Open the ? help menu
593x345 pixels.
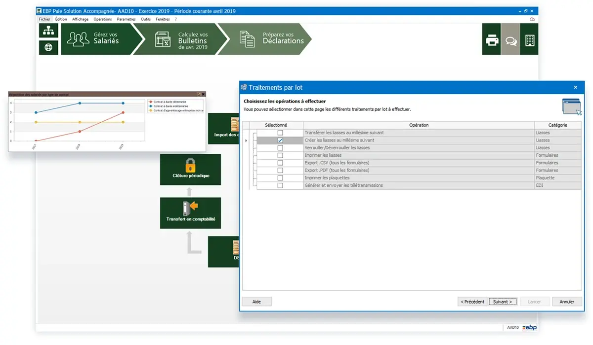pyautogui.click(x=176, y=19)
